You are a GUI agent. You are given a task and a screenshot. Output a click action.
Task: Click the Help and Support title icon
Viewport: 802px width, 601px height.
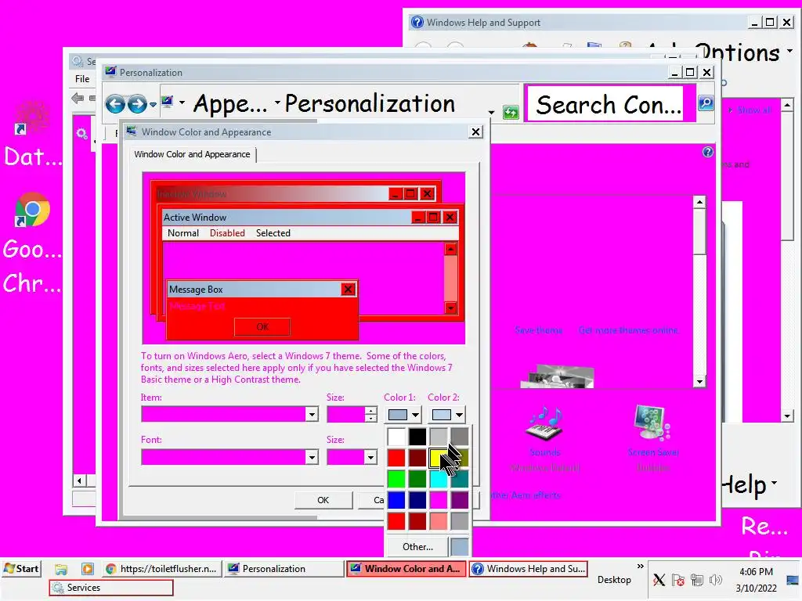[417, 22]
